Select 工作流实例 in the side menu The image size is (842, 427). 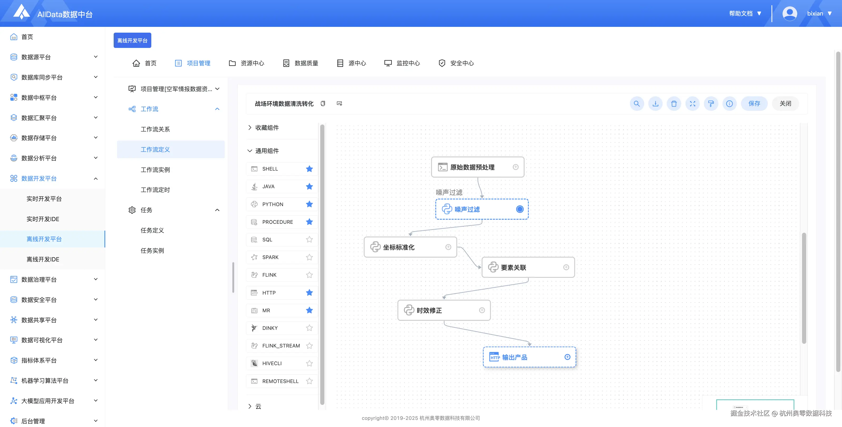(x=155, y=170)
